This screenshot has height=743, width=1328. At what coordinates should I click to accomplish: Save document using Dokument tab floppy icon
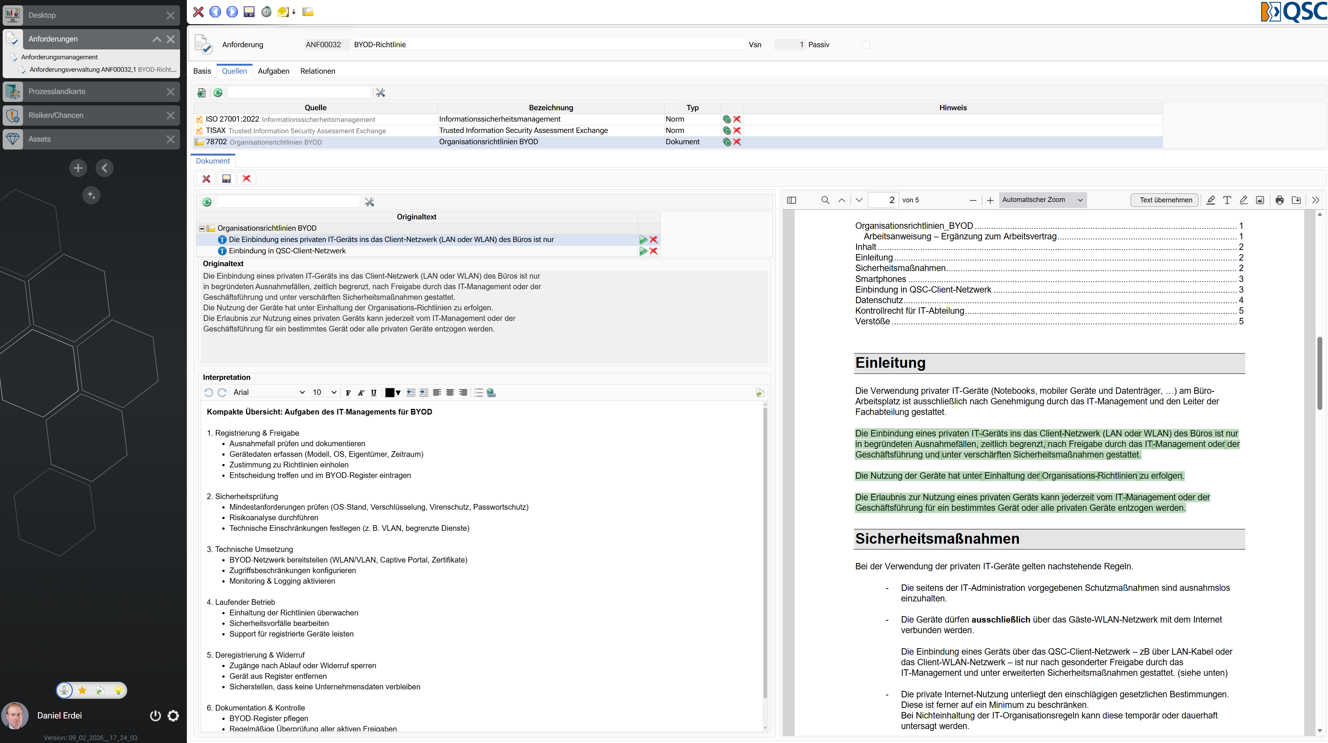tap(226, 179)
